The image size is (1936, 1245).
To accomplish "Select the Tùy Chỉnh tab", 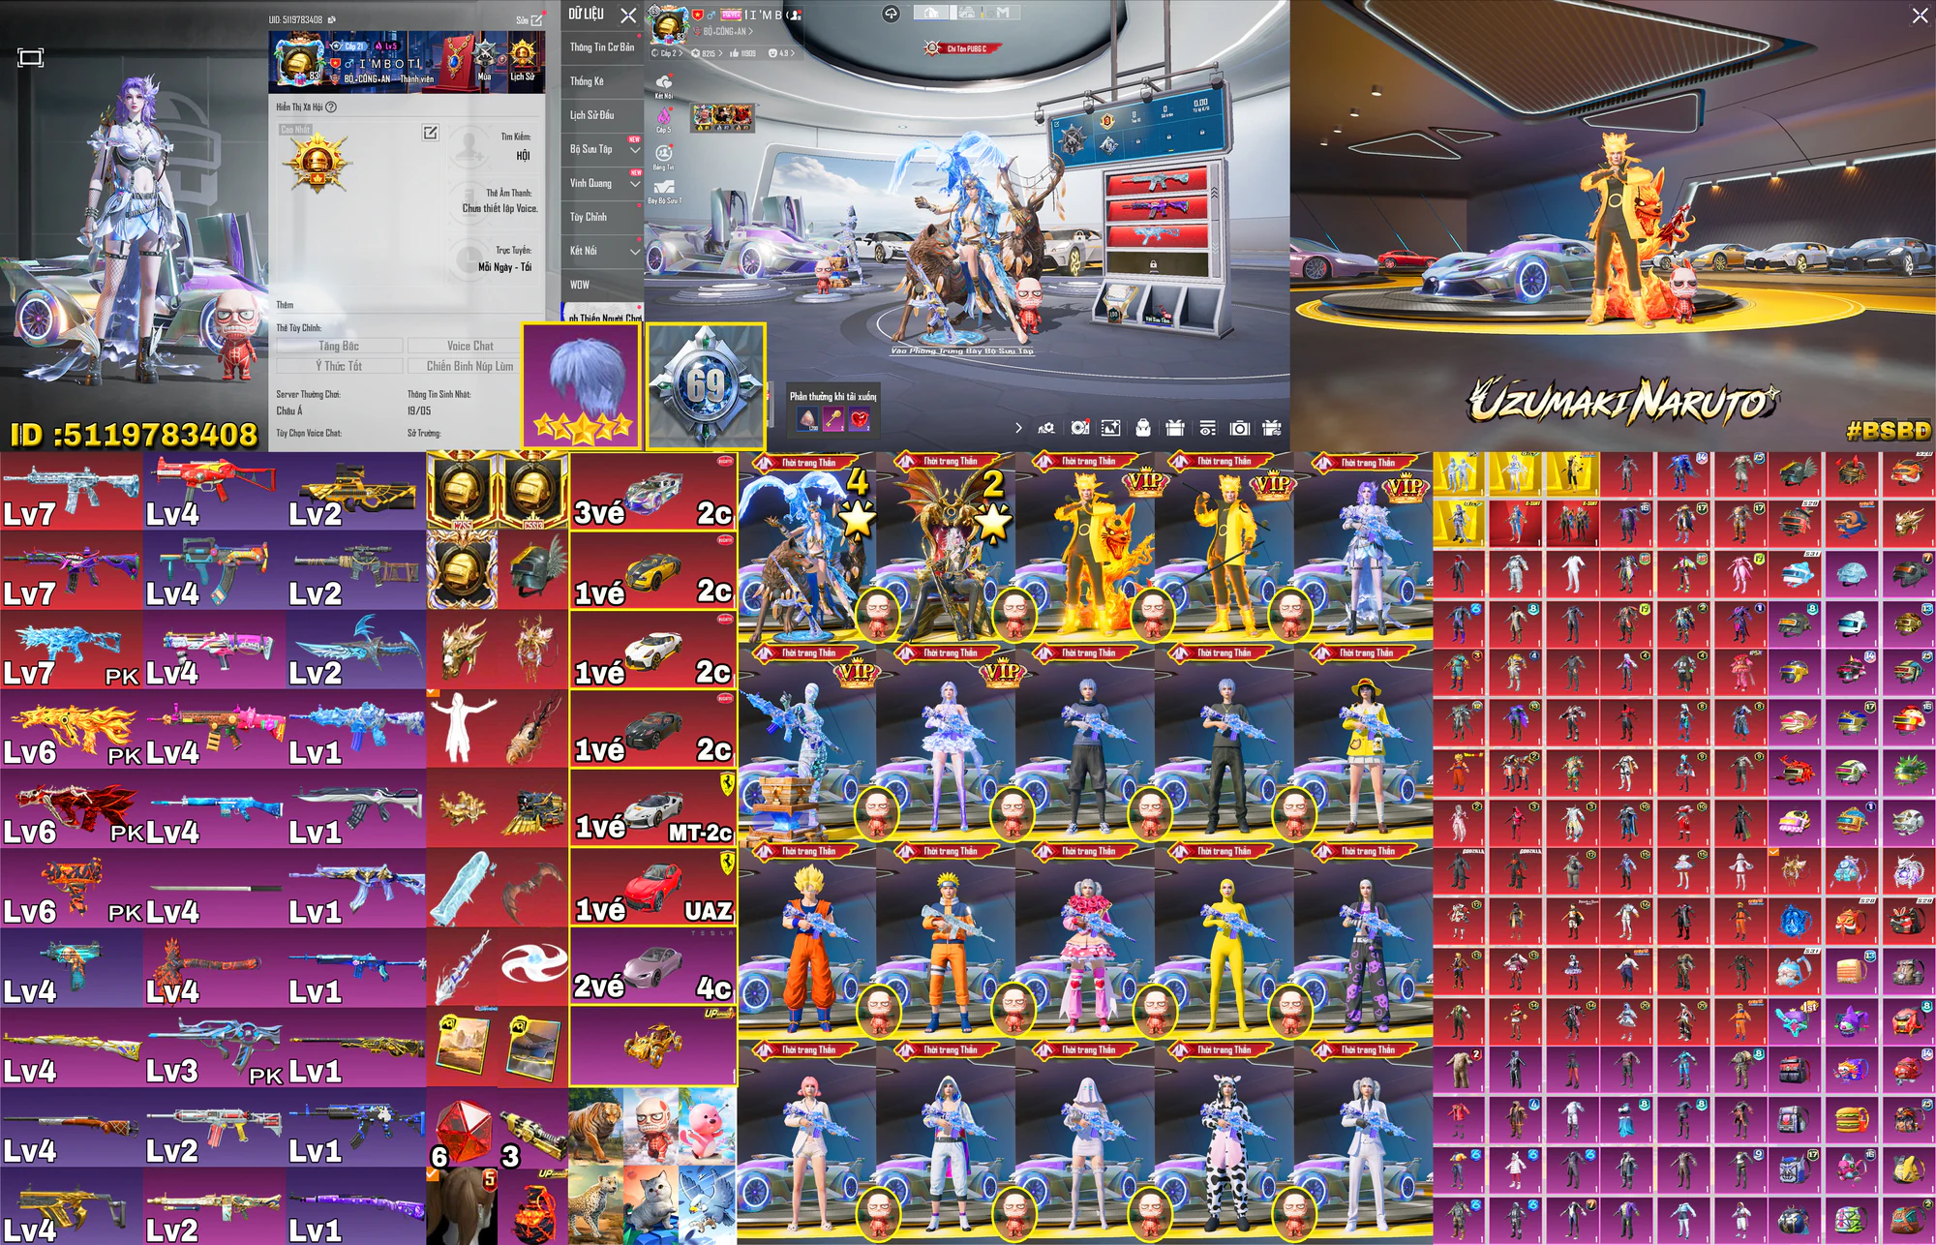I will [x=602, y=217].
